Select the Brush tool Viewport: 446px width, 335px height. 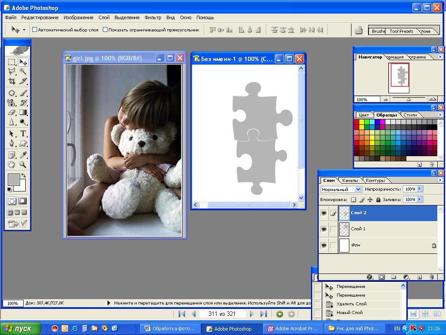[x=23, y=93]
